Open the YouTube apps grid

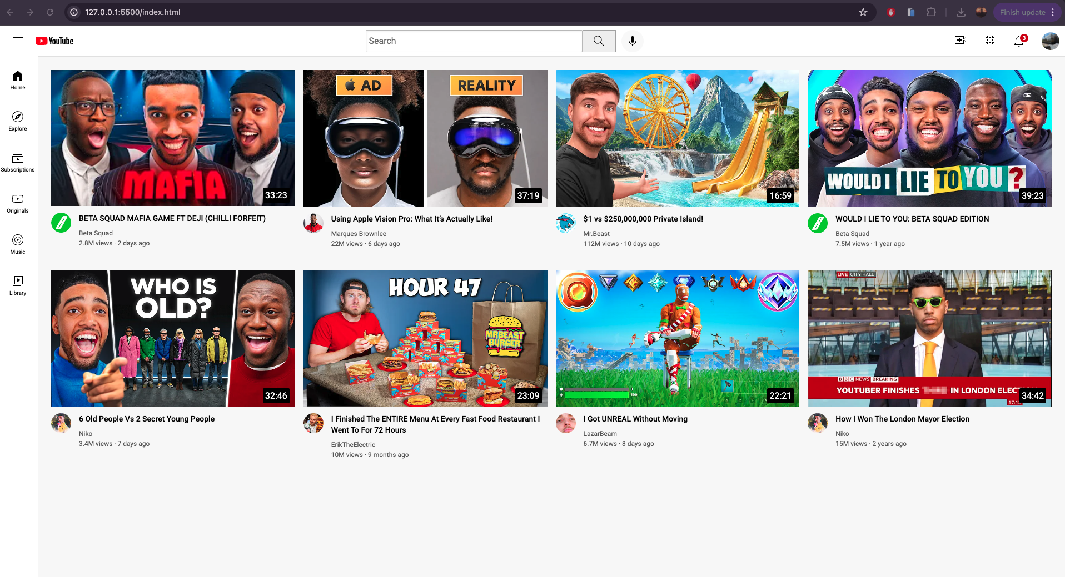point(989,41)
